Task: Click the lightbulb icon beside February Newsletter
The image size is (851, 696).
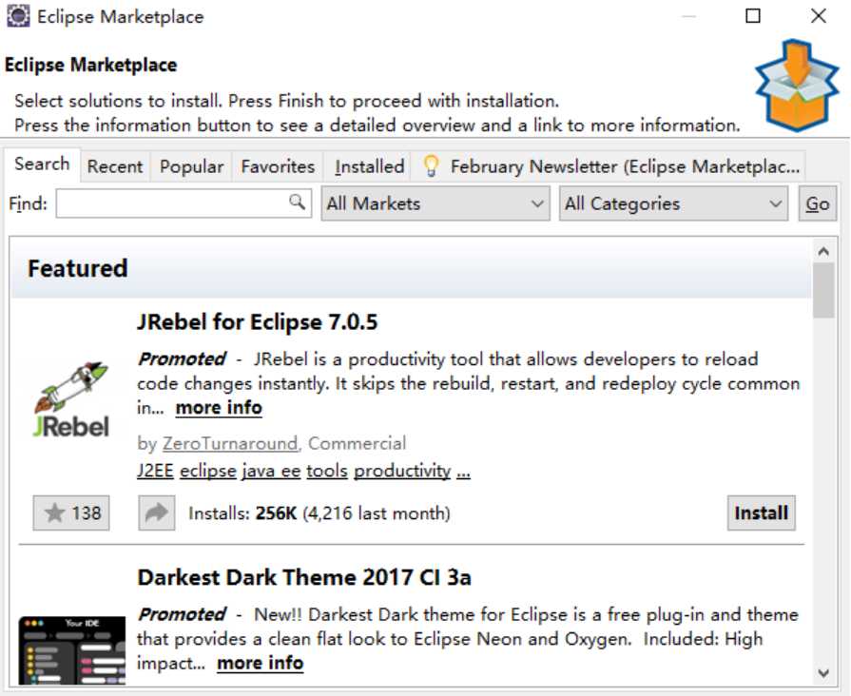Action: coord(431,166)
